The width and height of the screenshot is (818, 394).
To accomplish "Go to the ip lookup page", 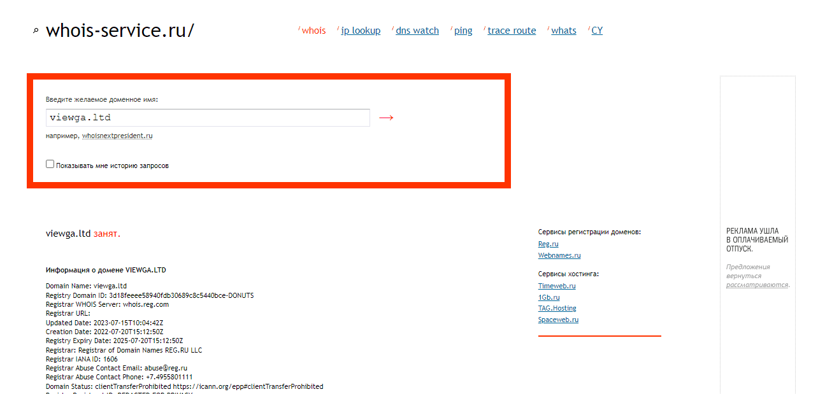I will point(361,31).
